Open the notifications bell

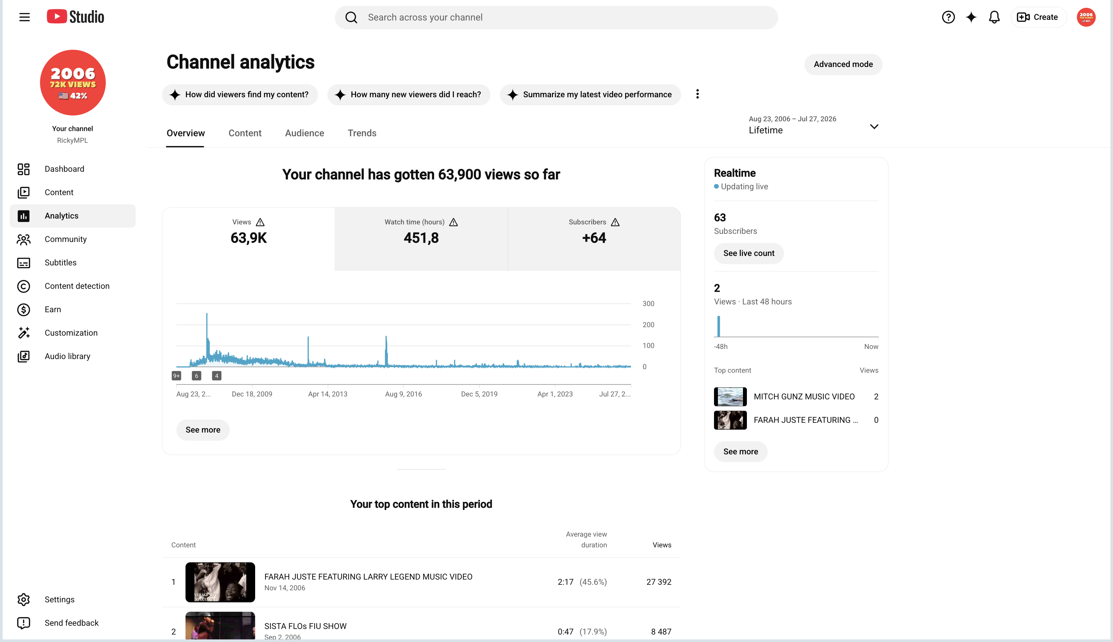994,17
